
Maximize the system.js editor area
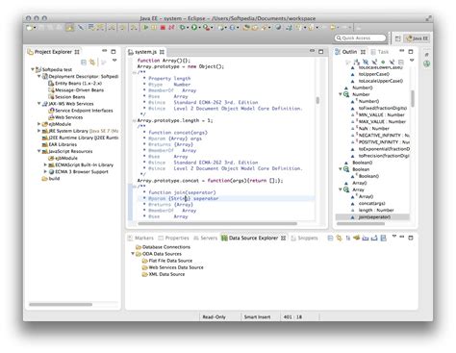[x=321, y=52]
